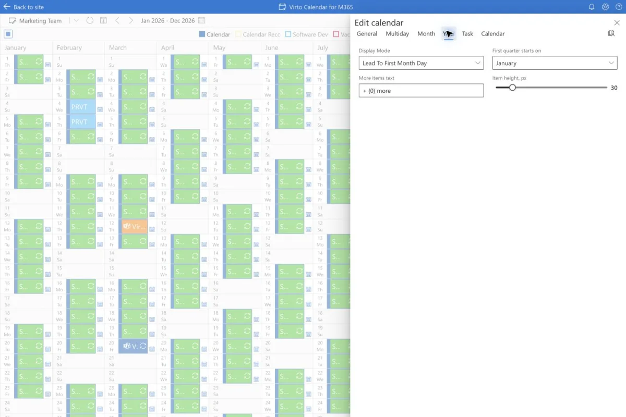The width and height of the screenshot is (626, 417).
Task: Go to the previous year with left arrow
Action: (x=117, y=21)
